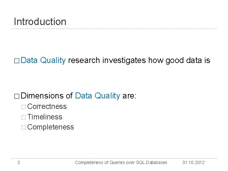The width and height of the screenshot is (228, 171).
Task: Click the word Completeness
Action: (x=51, y=127)
